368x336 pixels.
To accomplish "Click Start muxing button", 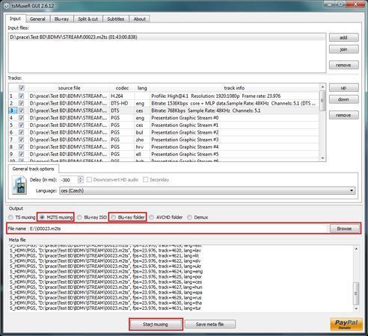I will (156, 324).
